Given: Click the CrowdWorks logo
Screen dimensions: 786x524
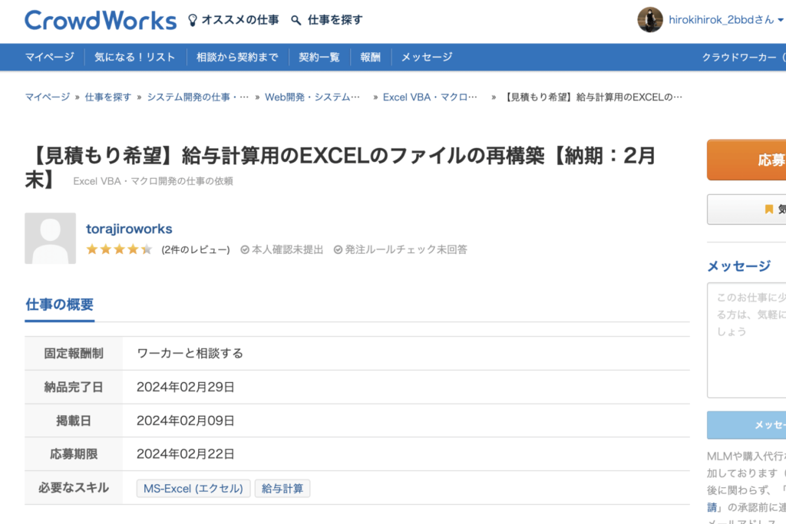Looking at the screenshot, I should [100, 20].
